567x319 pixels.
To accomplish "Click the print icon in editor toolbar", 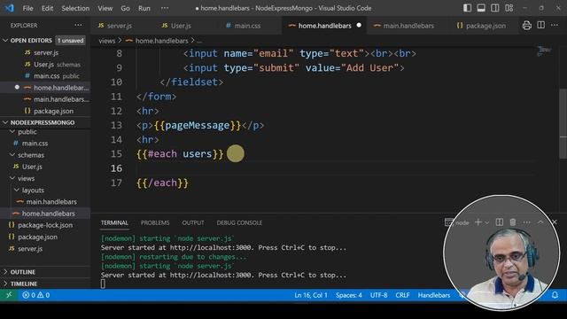I will pyautogui.click(x=526, y=26).
